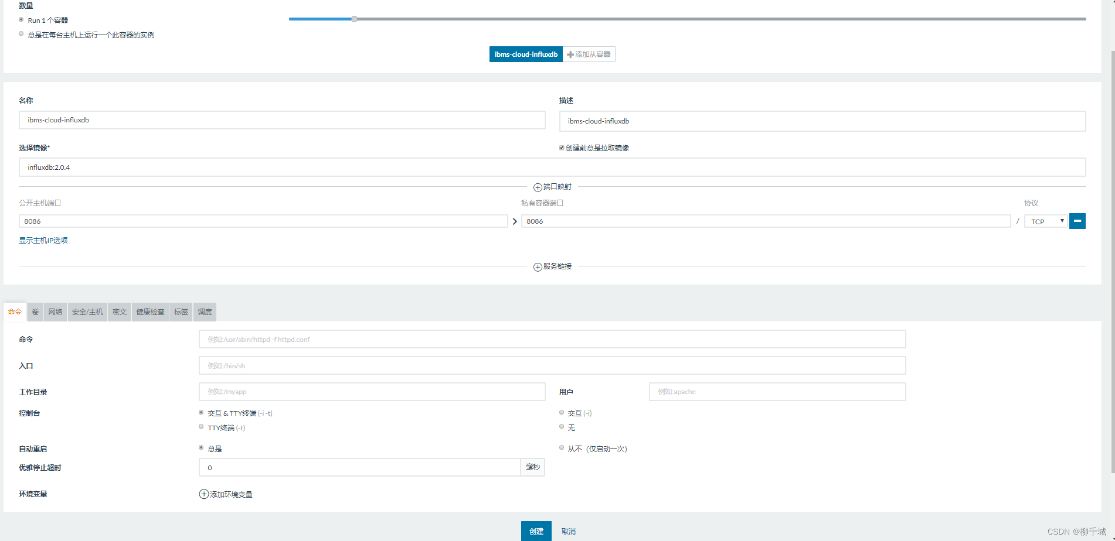The width and height of the screenshot is (1115, 541).
Task: Select TTY终端 (-t) console option
Action: (x=201, y=427)
